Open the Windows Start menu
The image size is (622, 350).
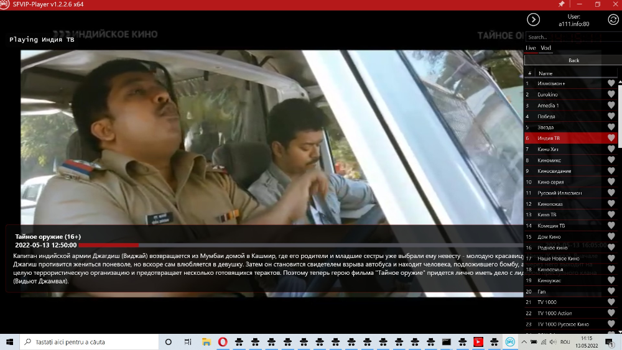[x=9, y=342]
